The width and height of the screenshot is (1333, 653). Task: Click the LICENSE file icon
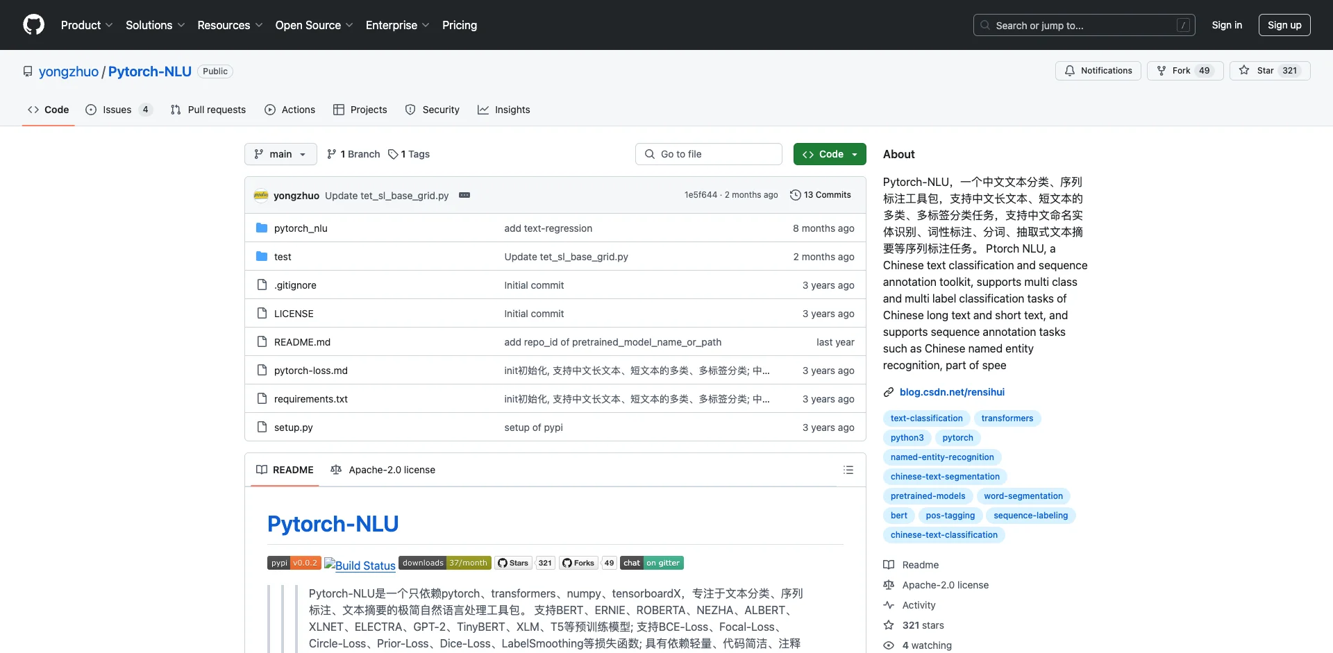(262, 313)
